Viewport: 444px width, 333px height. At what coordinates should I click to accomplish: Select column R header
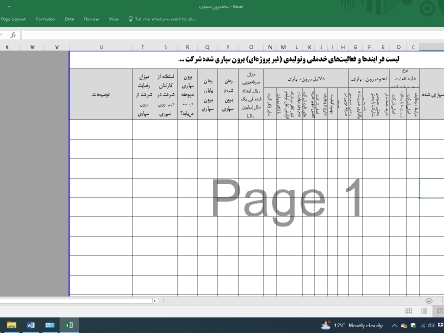click(187, 47)
